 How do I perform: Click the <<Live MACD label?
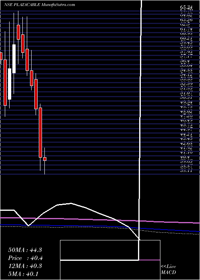click(168, 270)
